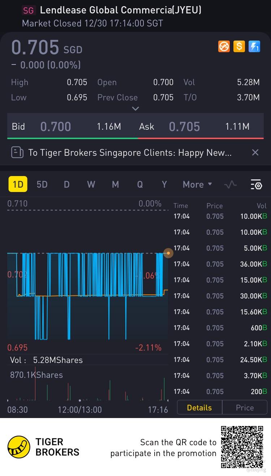The width and height of the screenshot is (271, 476).
Task: Tap the trade row with 2.10K volume
Action: (220, 344)
